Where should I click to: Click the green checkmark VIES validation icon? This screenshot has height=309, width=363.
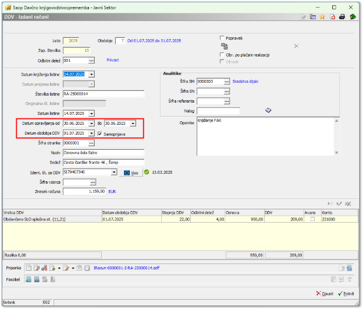[x=147, y=173]
